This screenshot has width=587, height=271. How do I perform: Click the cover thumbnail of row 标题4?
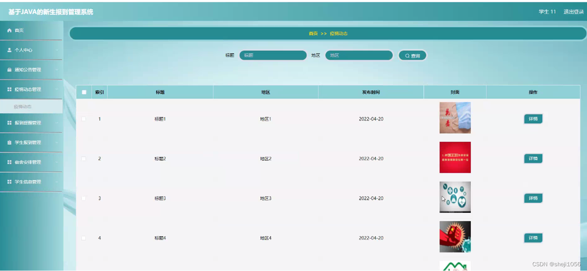click(455, 236)
